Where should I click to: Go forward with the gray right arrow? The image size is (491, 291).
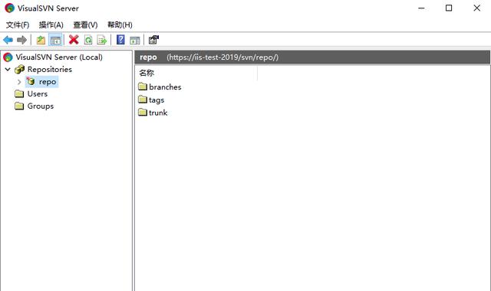[21, 40]
